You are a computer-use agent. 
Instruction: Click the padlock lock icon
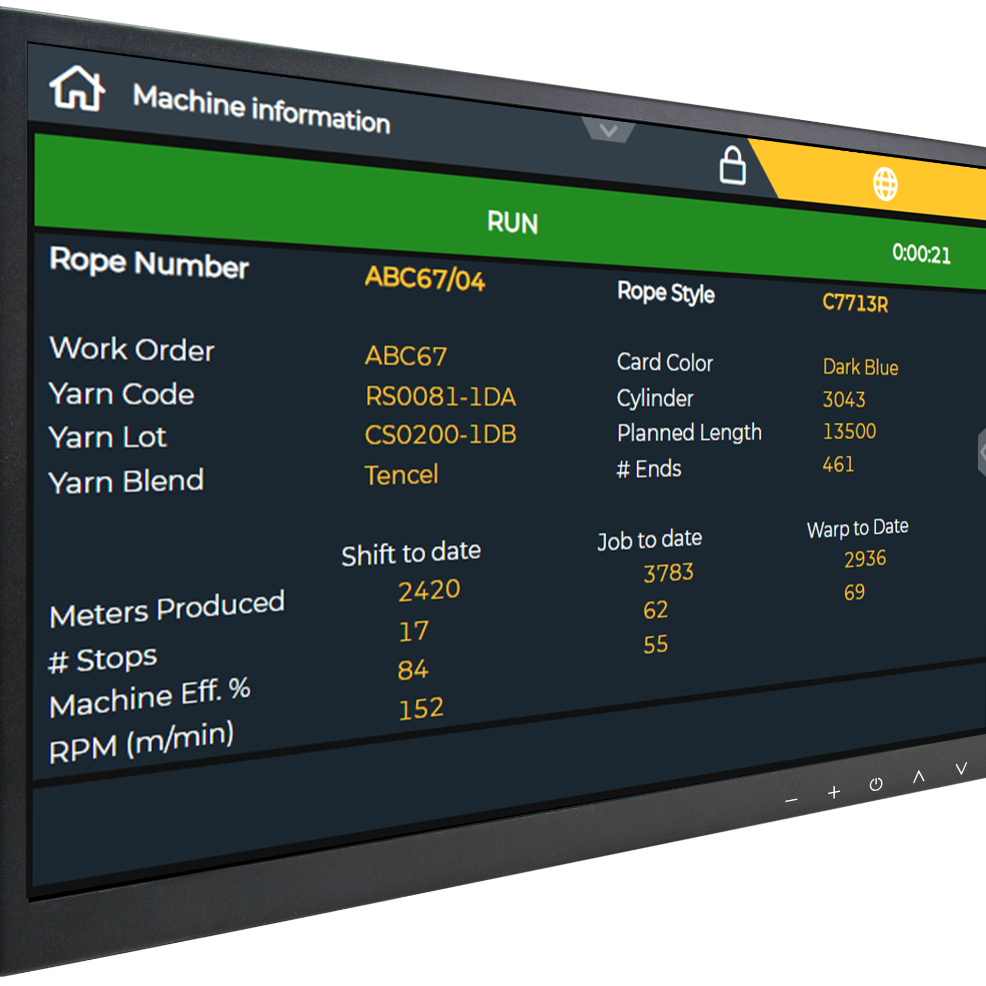tap(732, 165)
